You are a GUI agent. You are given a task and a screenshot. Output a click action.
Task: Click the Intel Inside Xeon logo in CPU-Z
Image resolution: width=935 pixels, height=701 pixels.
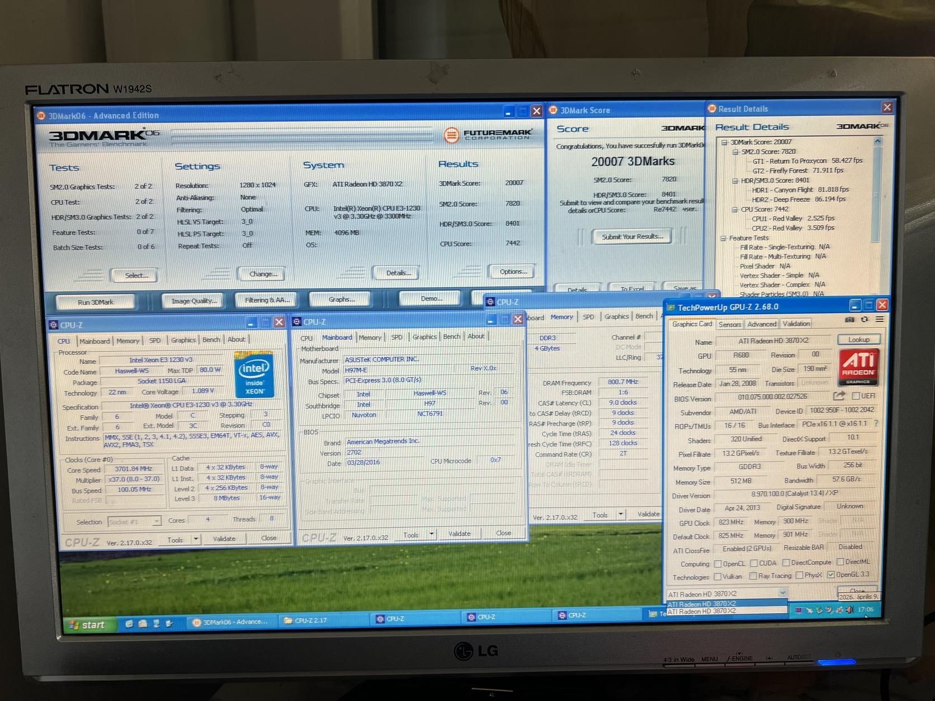point(254,375)
